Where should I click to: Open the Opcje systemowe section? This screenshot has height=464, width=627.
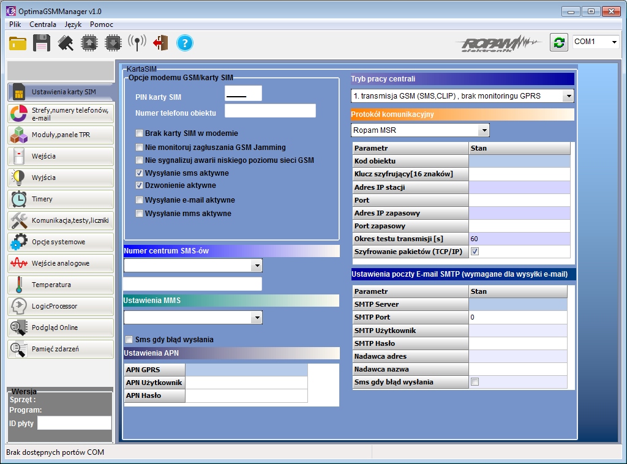(61, 242)
